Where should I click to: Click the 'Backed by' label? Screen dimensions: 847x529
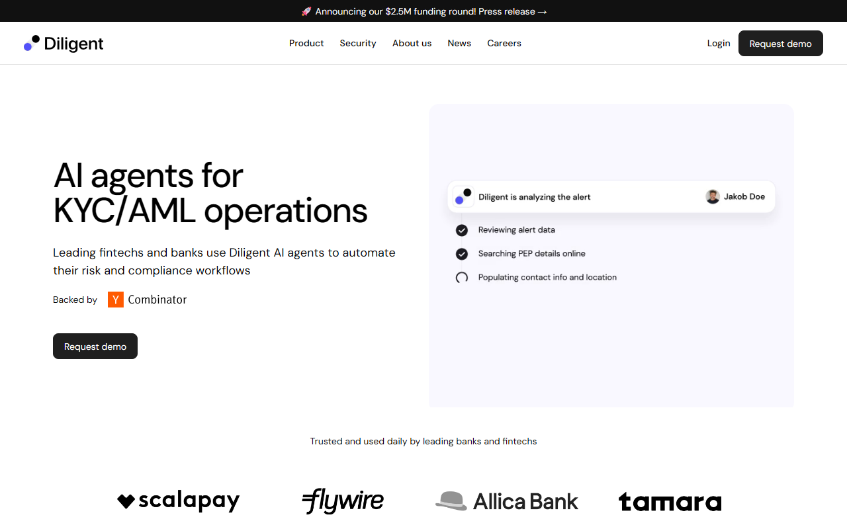(x=75, y=300)
